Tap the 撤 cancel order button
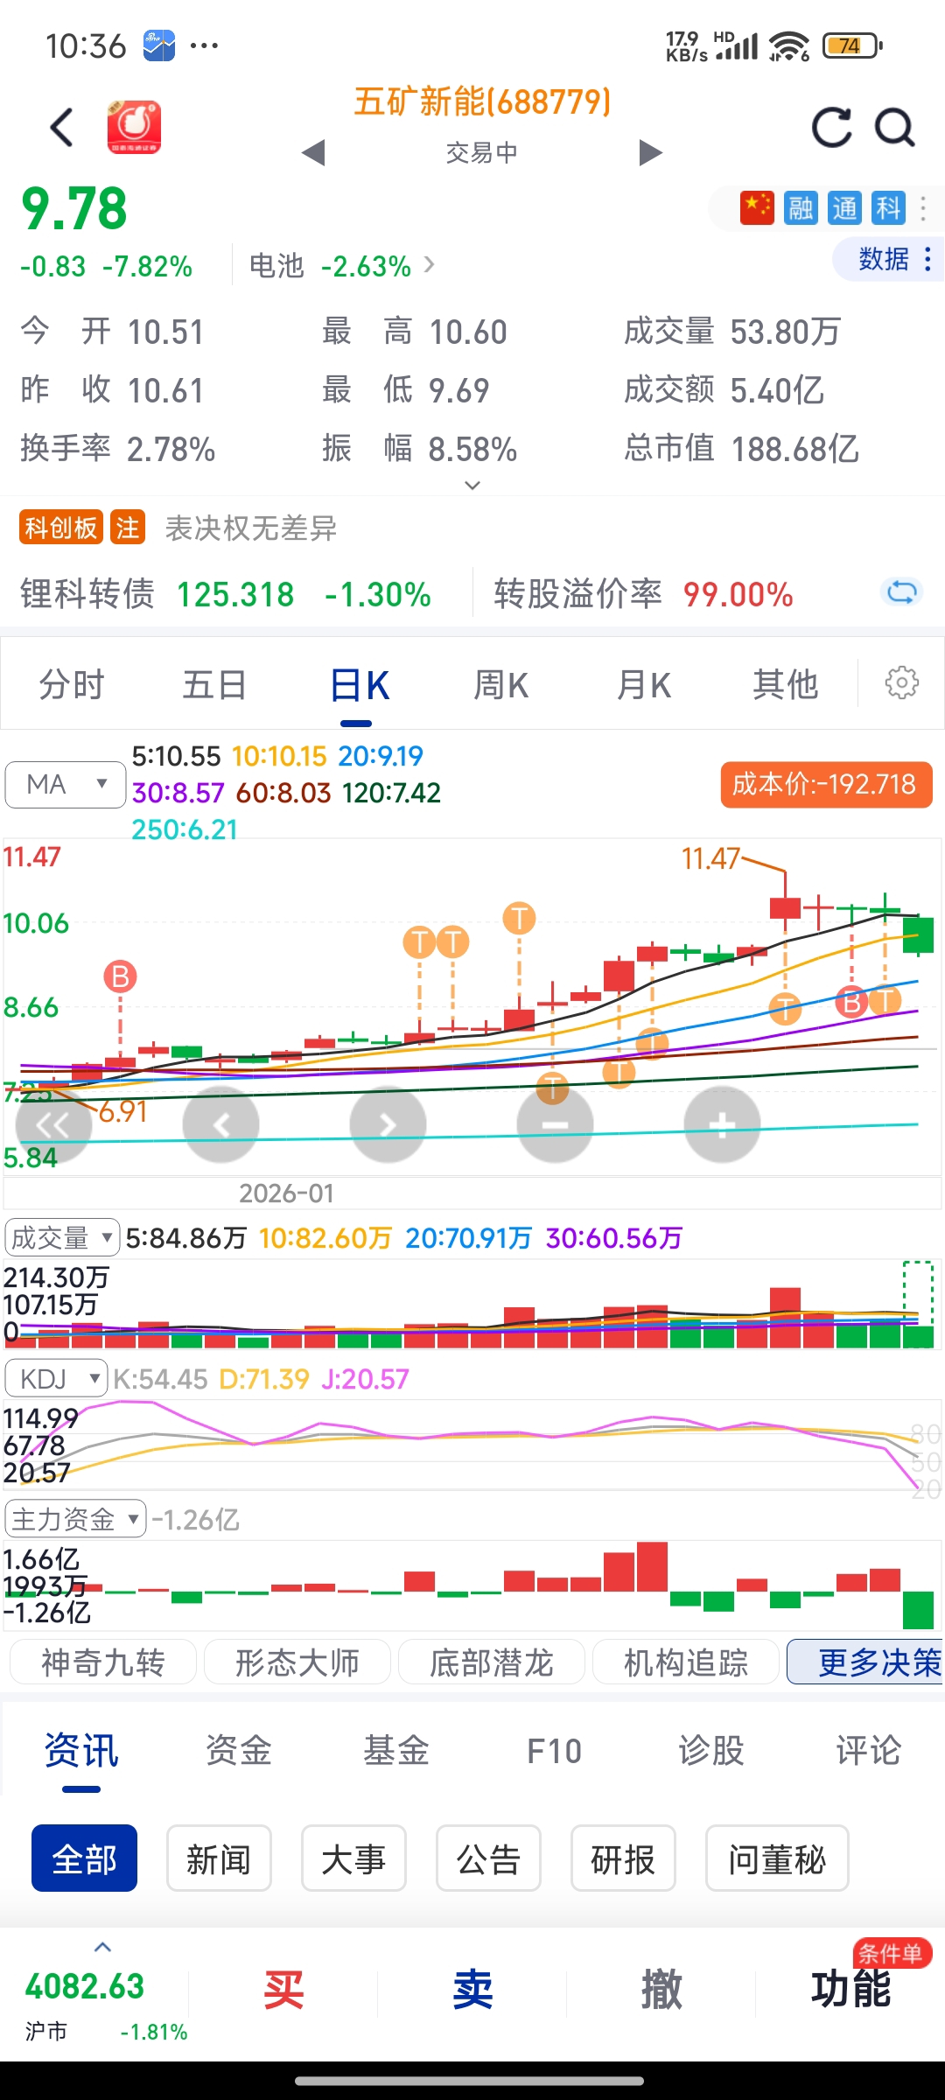This screenshot has height=2100, width=945. (x=661, y=1991)
